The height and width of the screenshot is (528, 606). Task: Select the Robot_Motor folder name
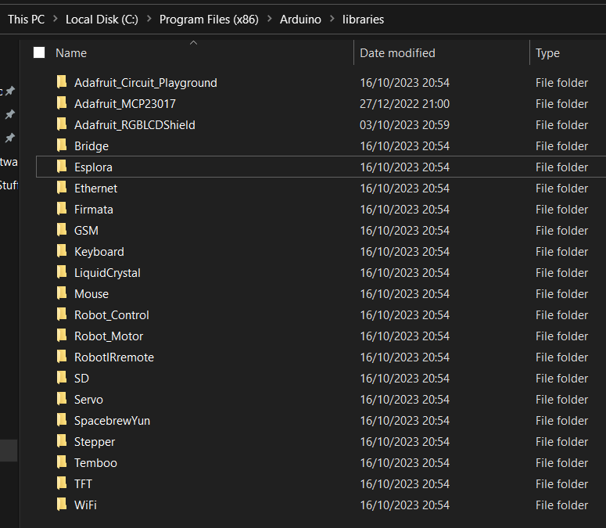[x=109, y=336]
